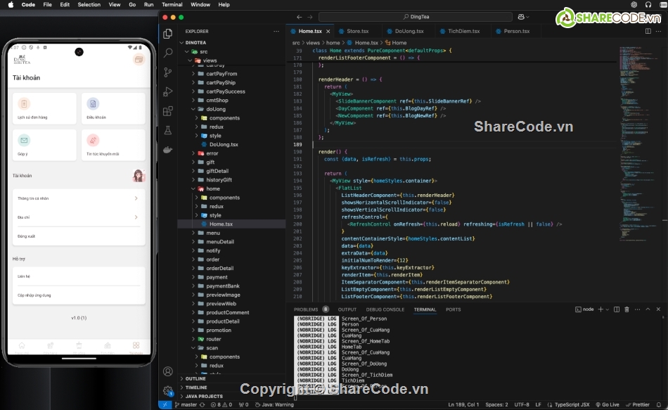Open the Manage gear in activity bar
668x410 pixels.
coord(168,391)
